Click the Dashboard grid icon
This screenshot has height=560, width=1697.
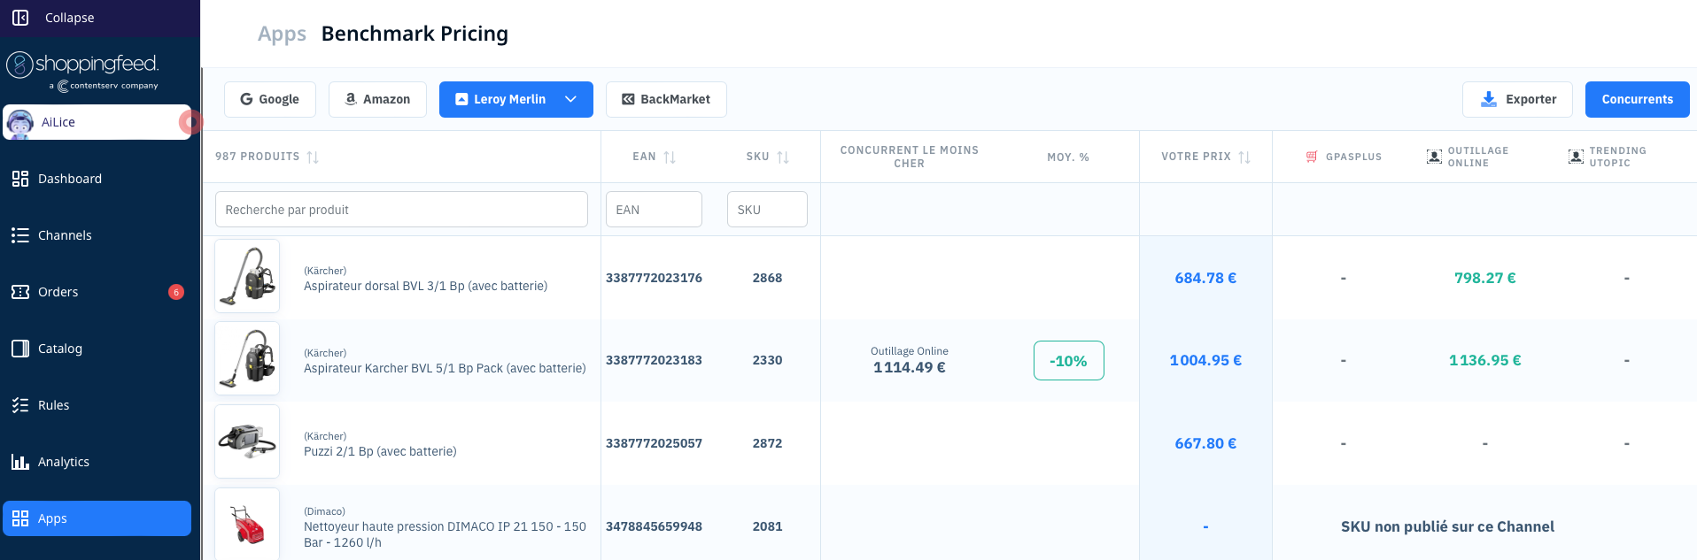point(20,179)
